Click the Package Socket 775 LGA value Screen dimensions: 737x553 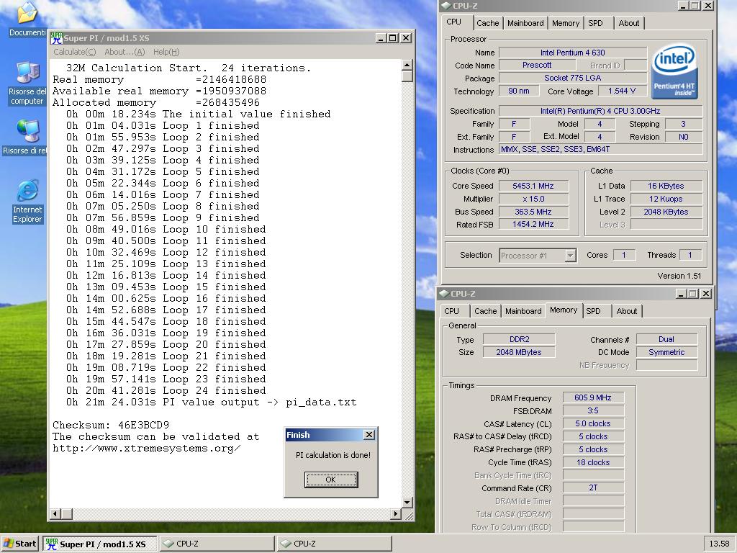tap(573, 78)
